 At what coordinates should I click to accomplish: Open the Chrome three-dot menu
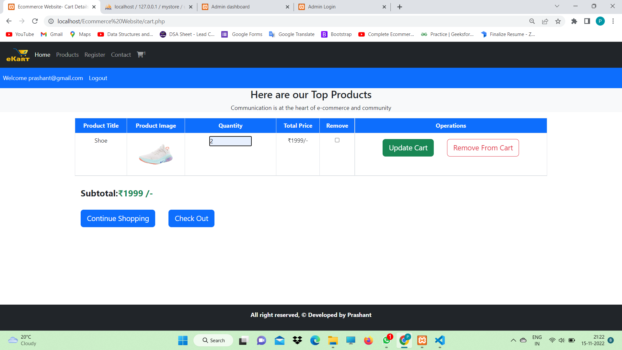(613, 21)
